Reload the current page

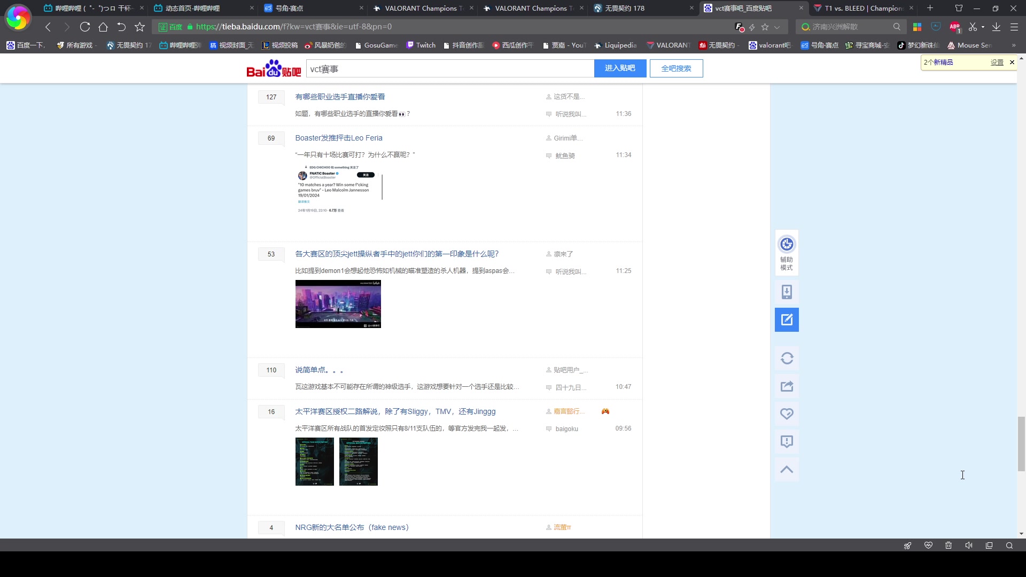click(x=84, y=27)
